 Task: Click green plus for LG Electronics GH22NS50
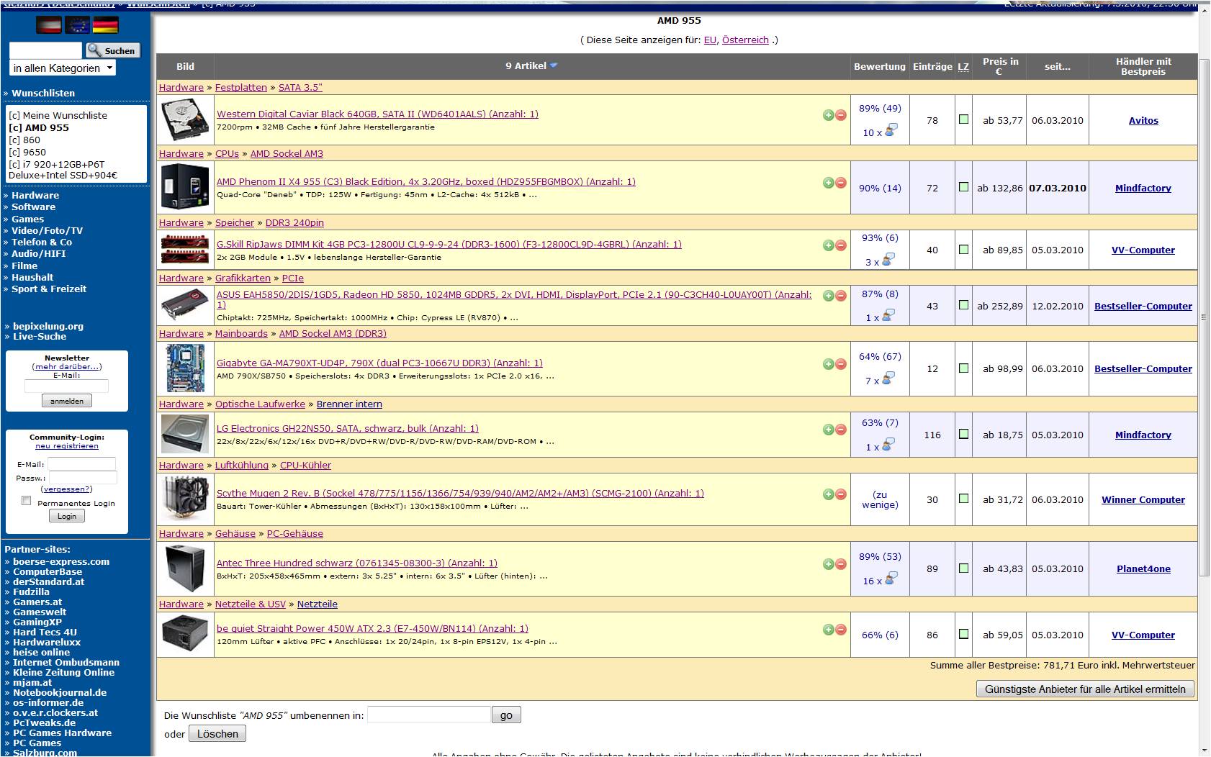click(x=829, y=430)
